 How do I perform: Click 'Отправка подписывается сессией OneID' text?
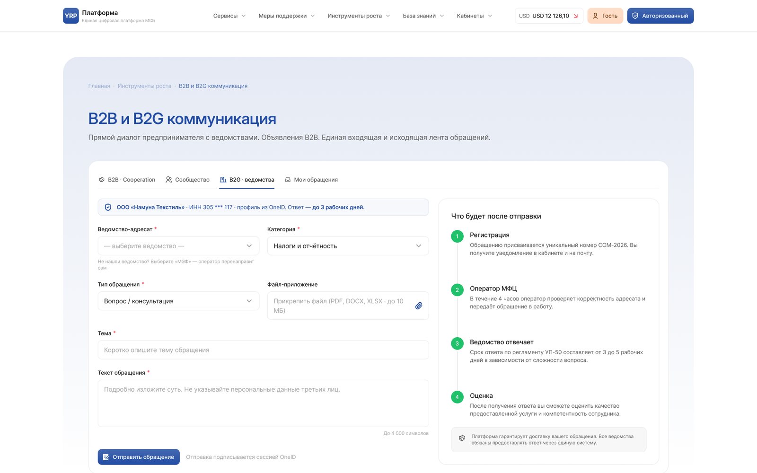pyautogui.click(x=241, y=457)
